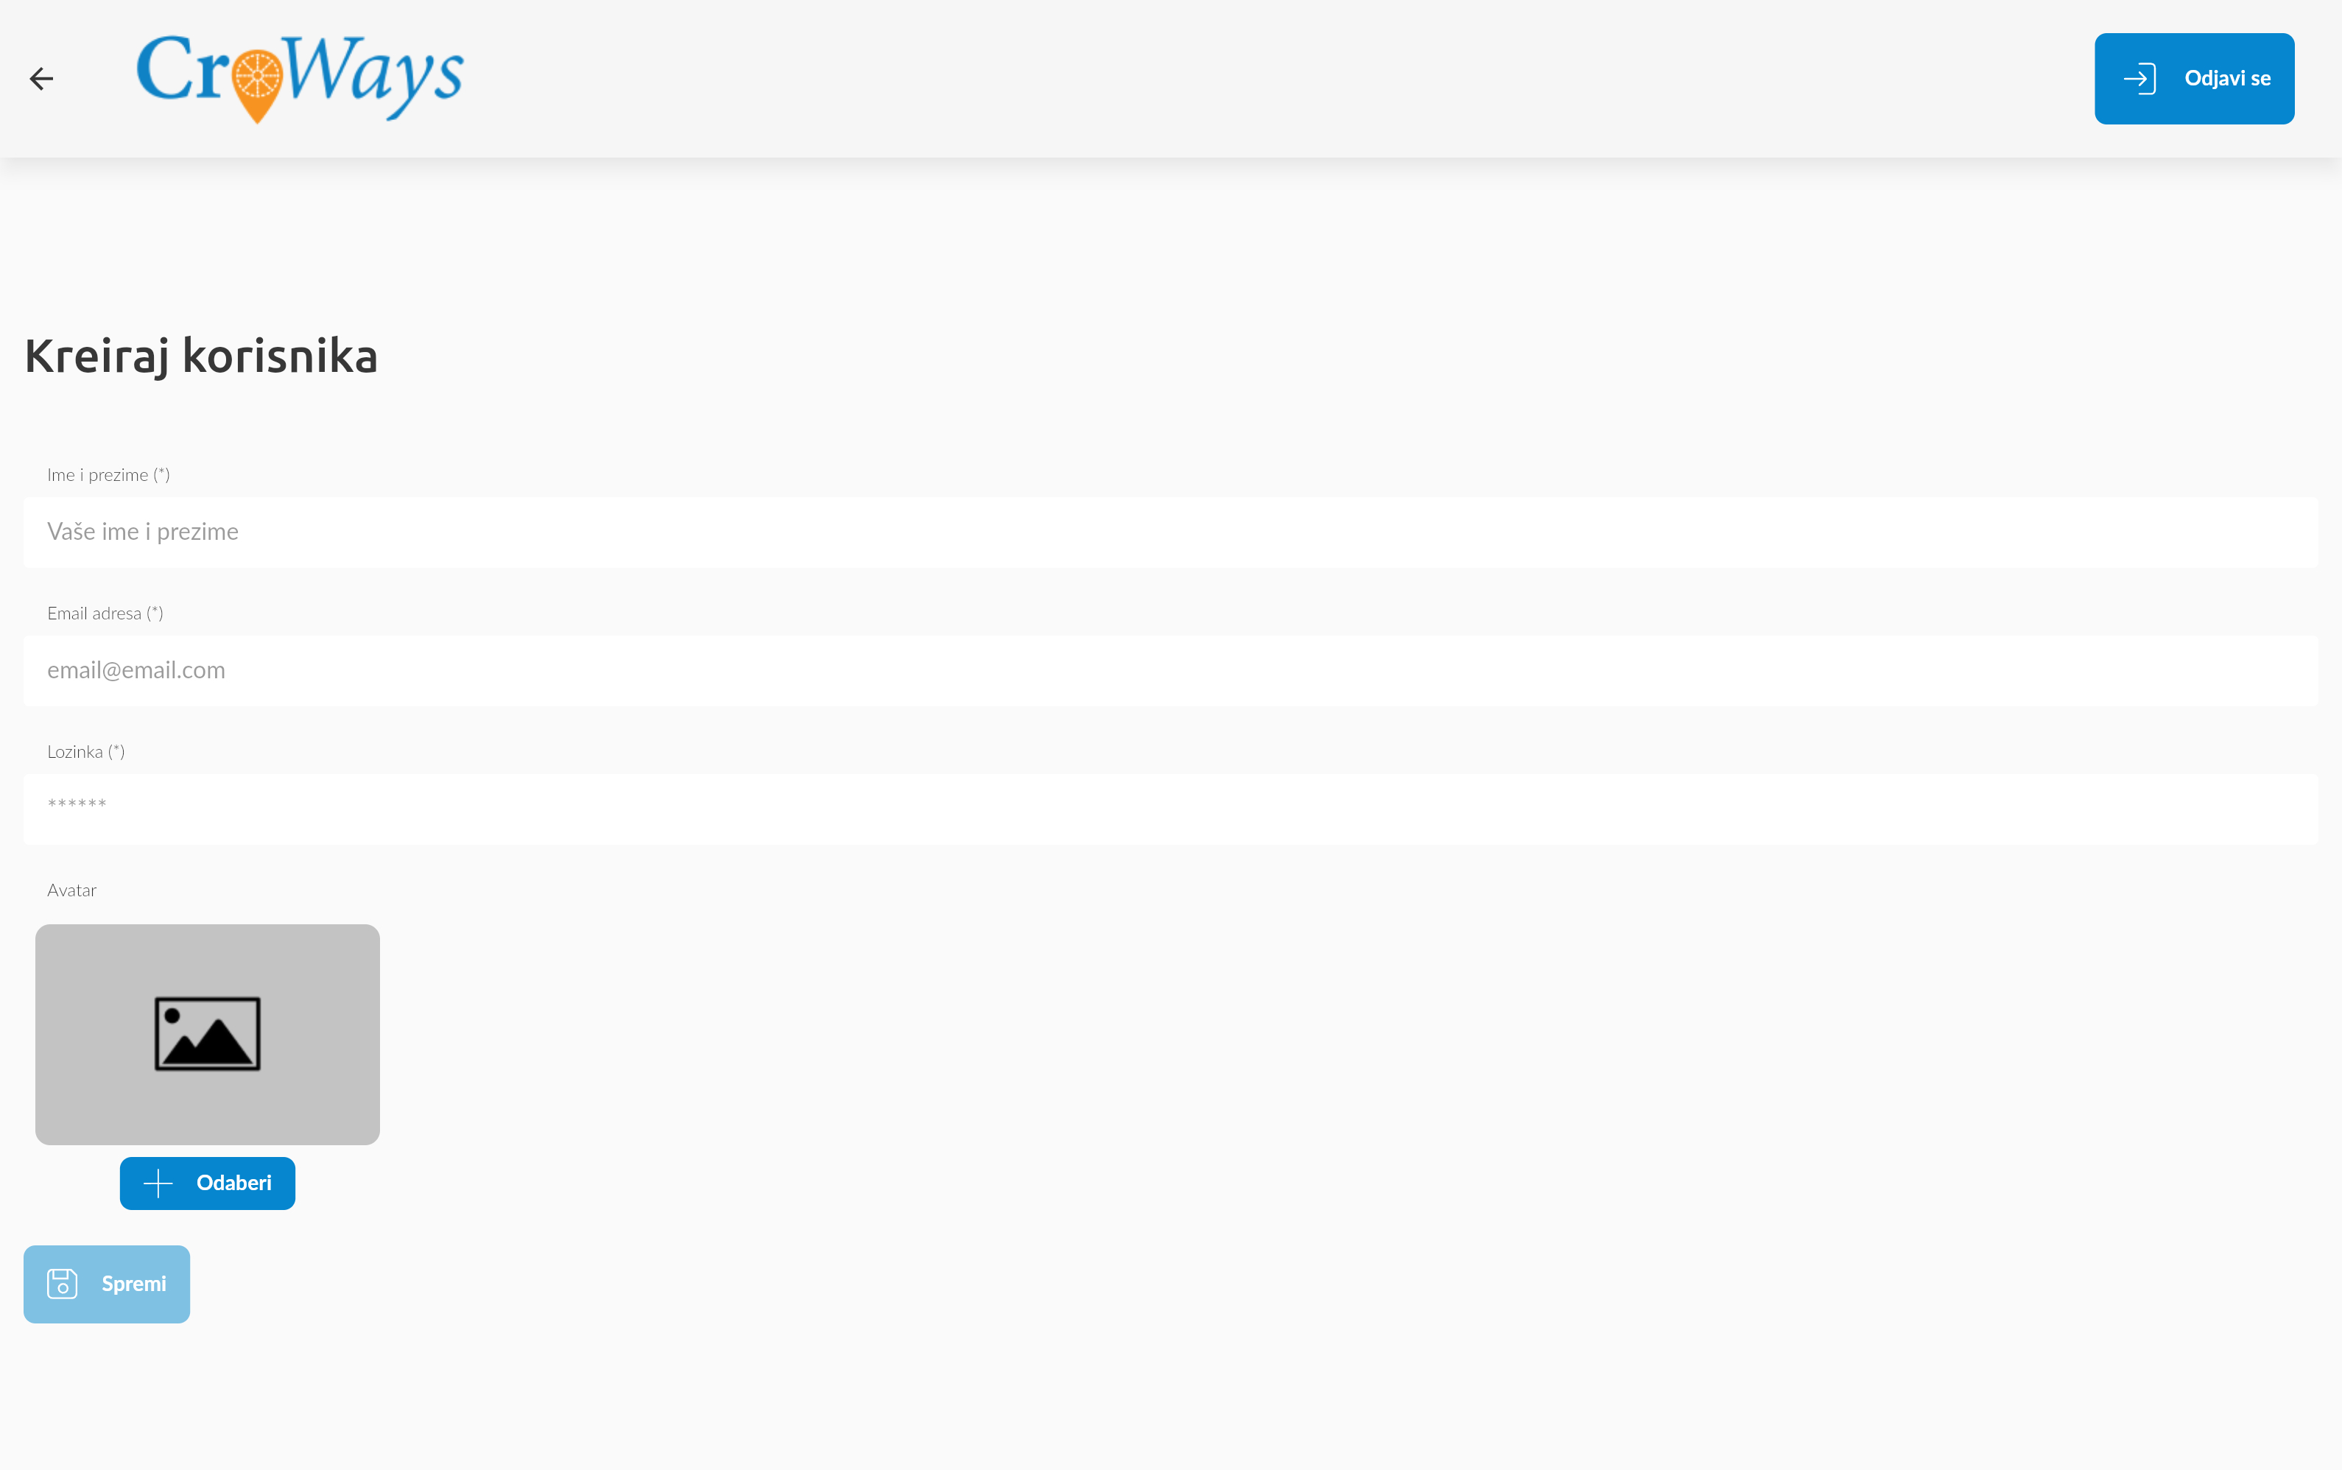Click the 'Kreiraj korisnika' heading

[201, 356]
